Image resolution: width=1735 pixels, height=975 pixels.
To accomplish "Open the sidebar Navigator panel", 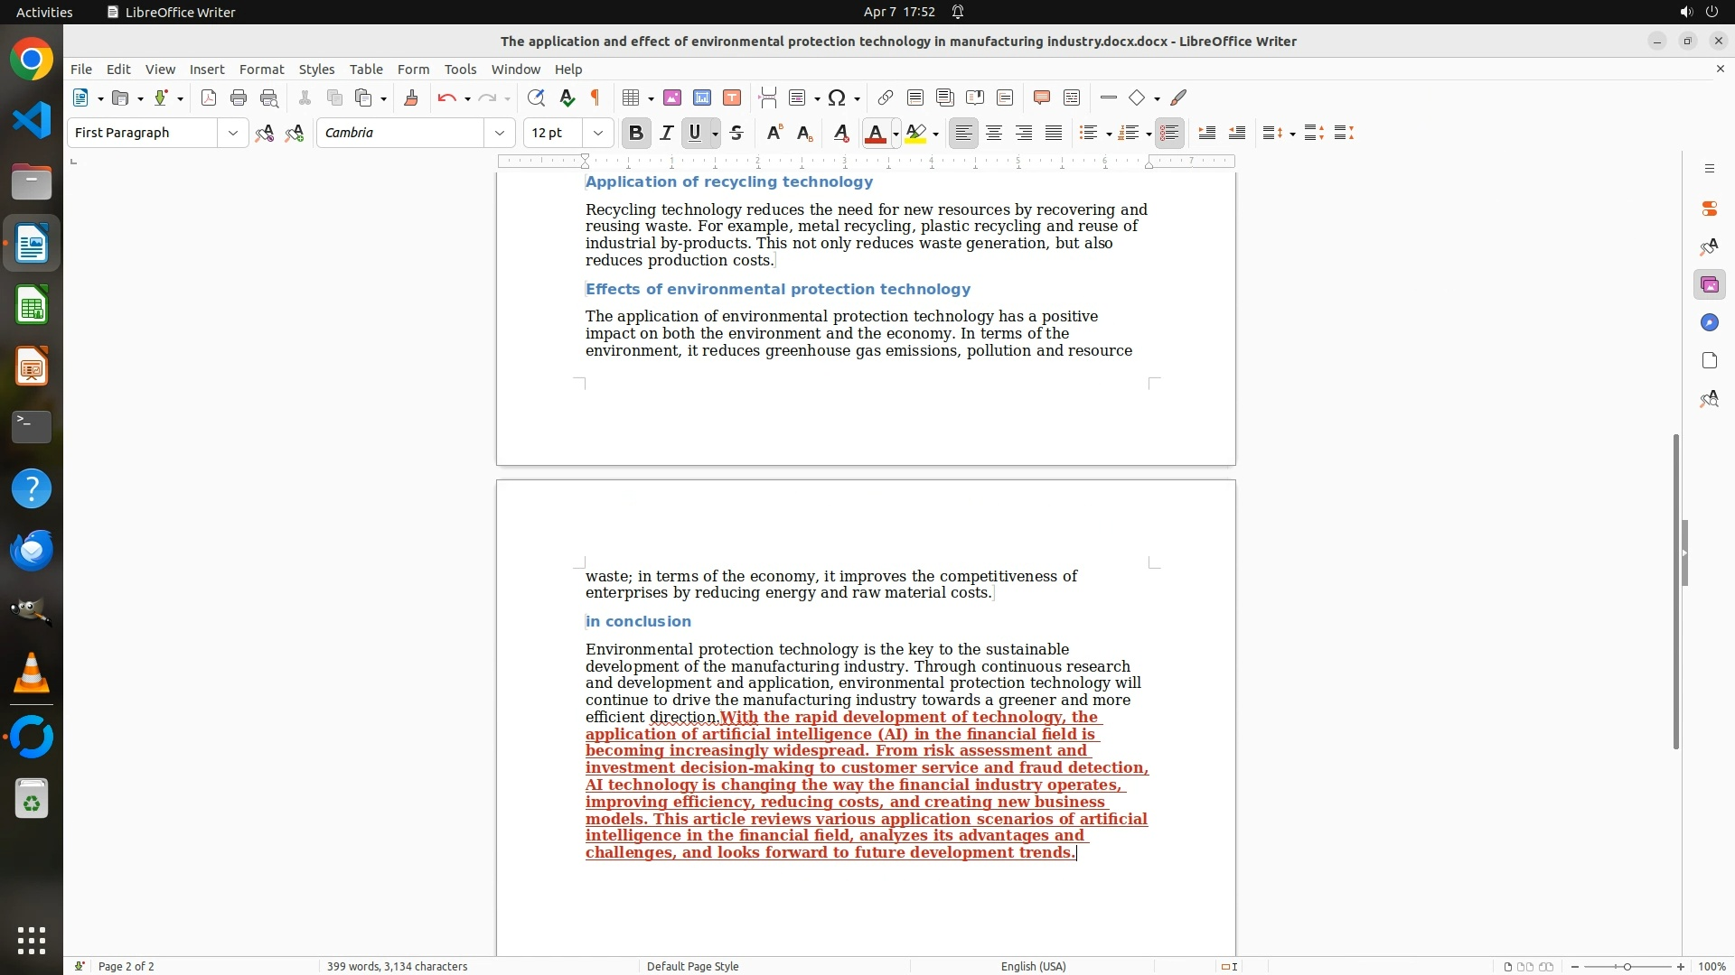I will pyautogui.click(x=1710, y=323).
